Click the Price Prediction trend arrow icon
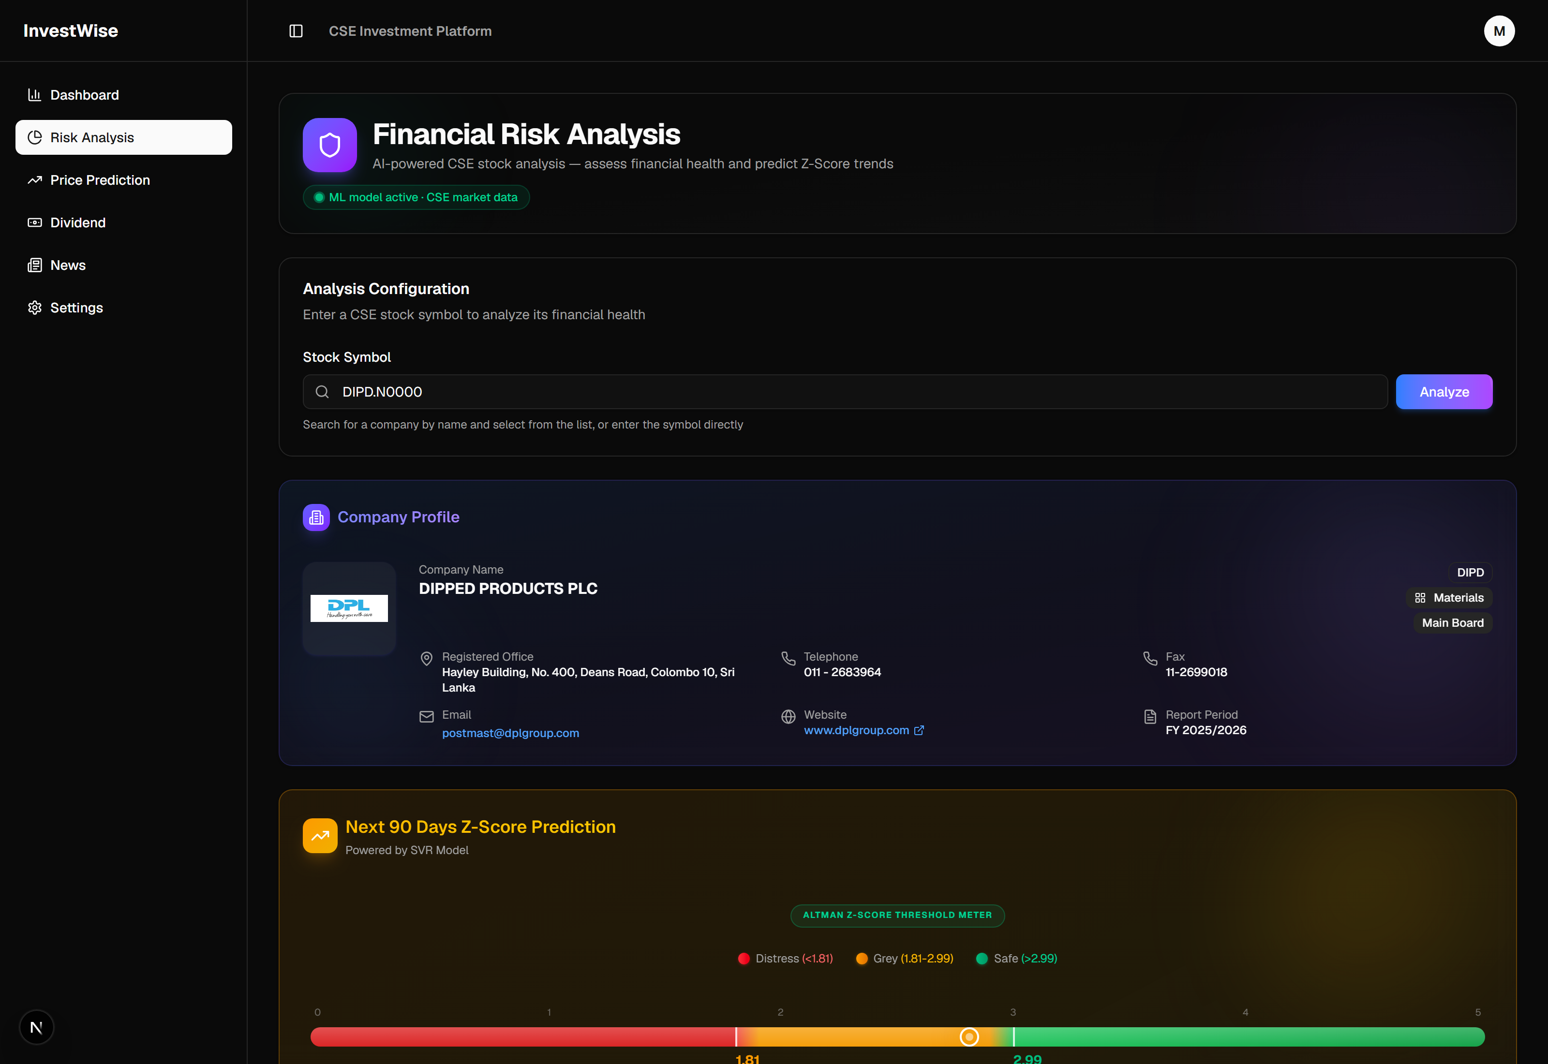Image resolution: width=1548 pixels, height=1064 pixels. [35, 180]
